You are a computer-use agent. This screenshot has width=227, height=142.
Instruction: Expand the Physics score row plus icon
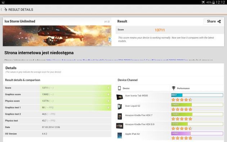(x=108, y=101)
